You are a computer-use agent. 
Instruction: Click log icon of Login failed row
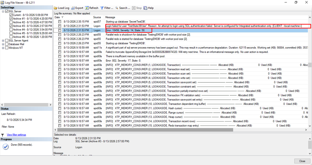[x=59, y=26]
